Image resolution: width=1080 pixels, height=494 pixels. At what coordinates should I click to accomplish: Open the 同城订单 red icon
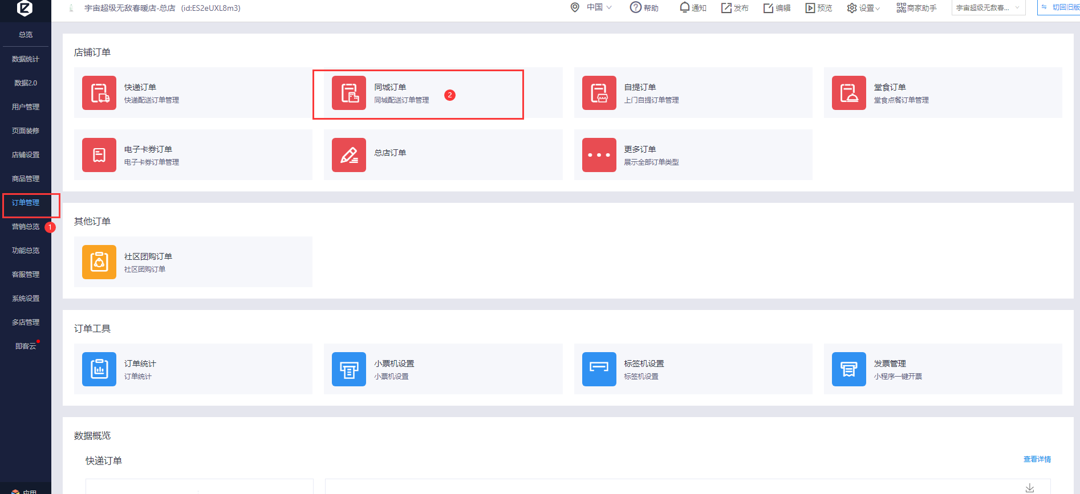pyautogui.click(x=349, y=93)
